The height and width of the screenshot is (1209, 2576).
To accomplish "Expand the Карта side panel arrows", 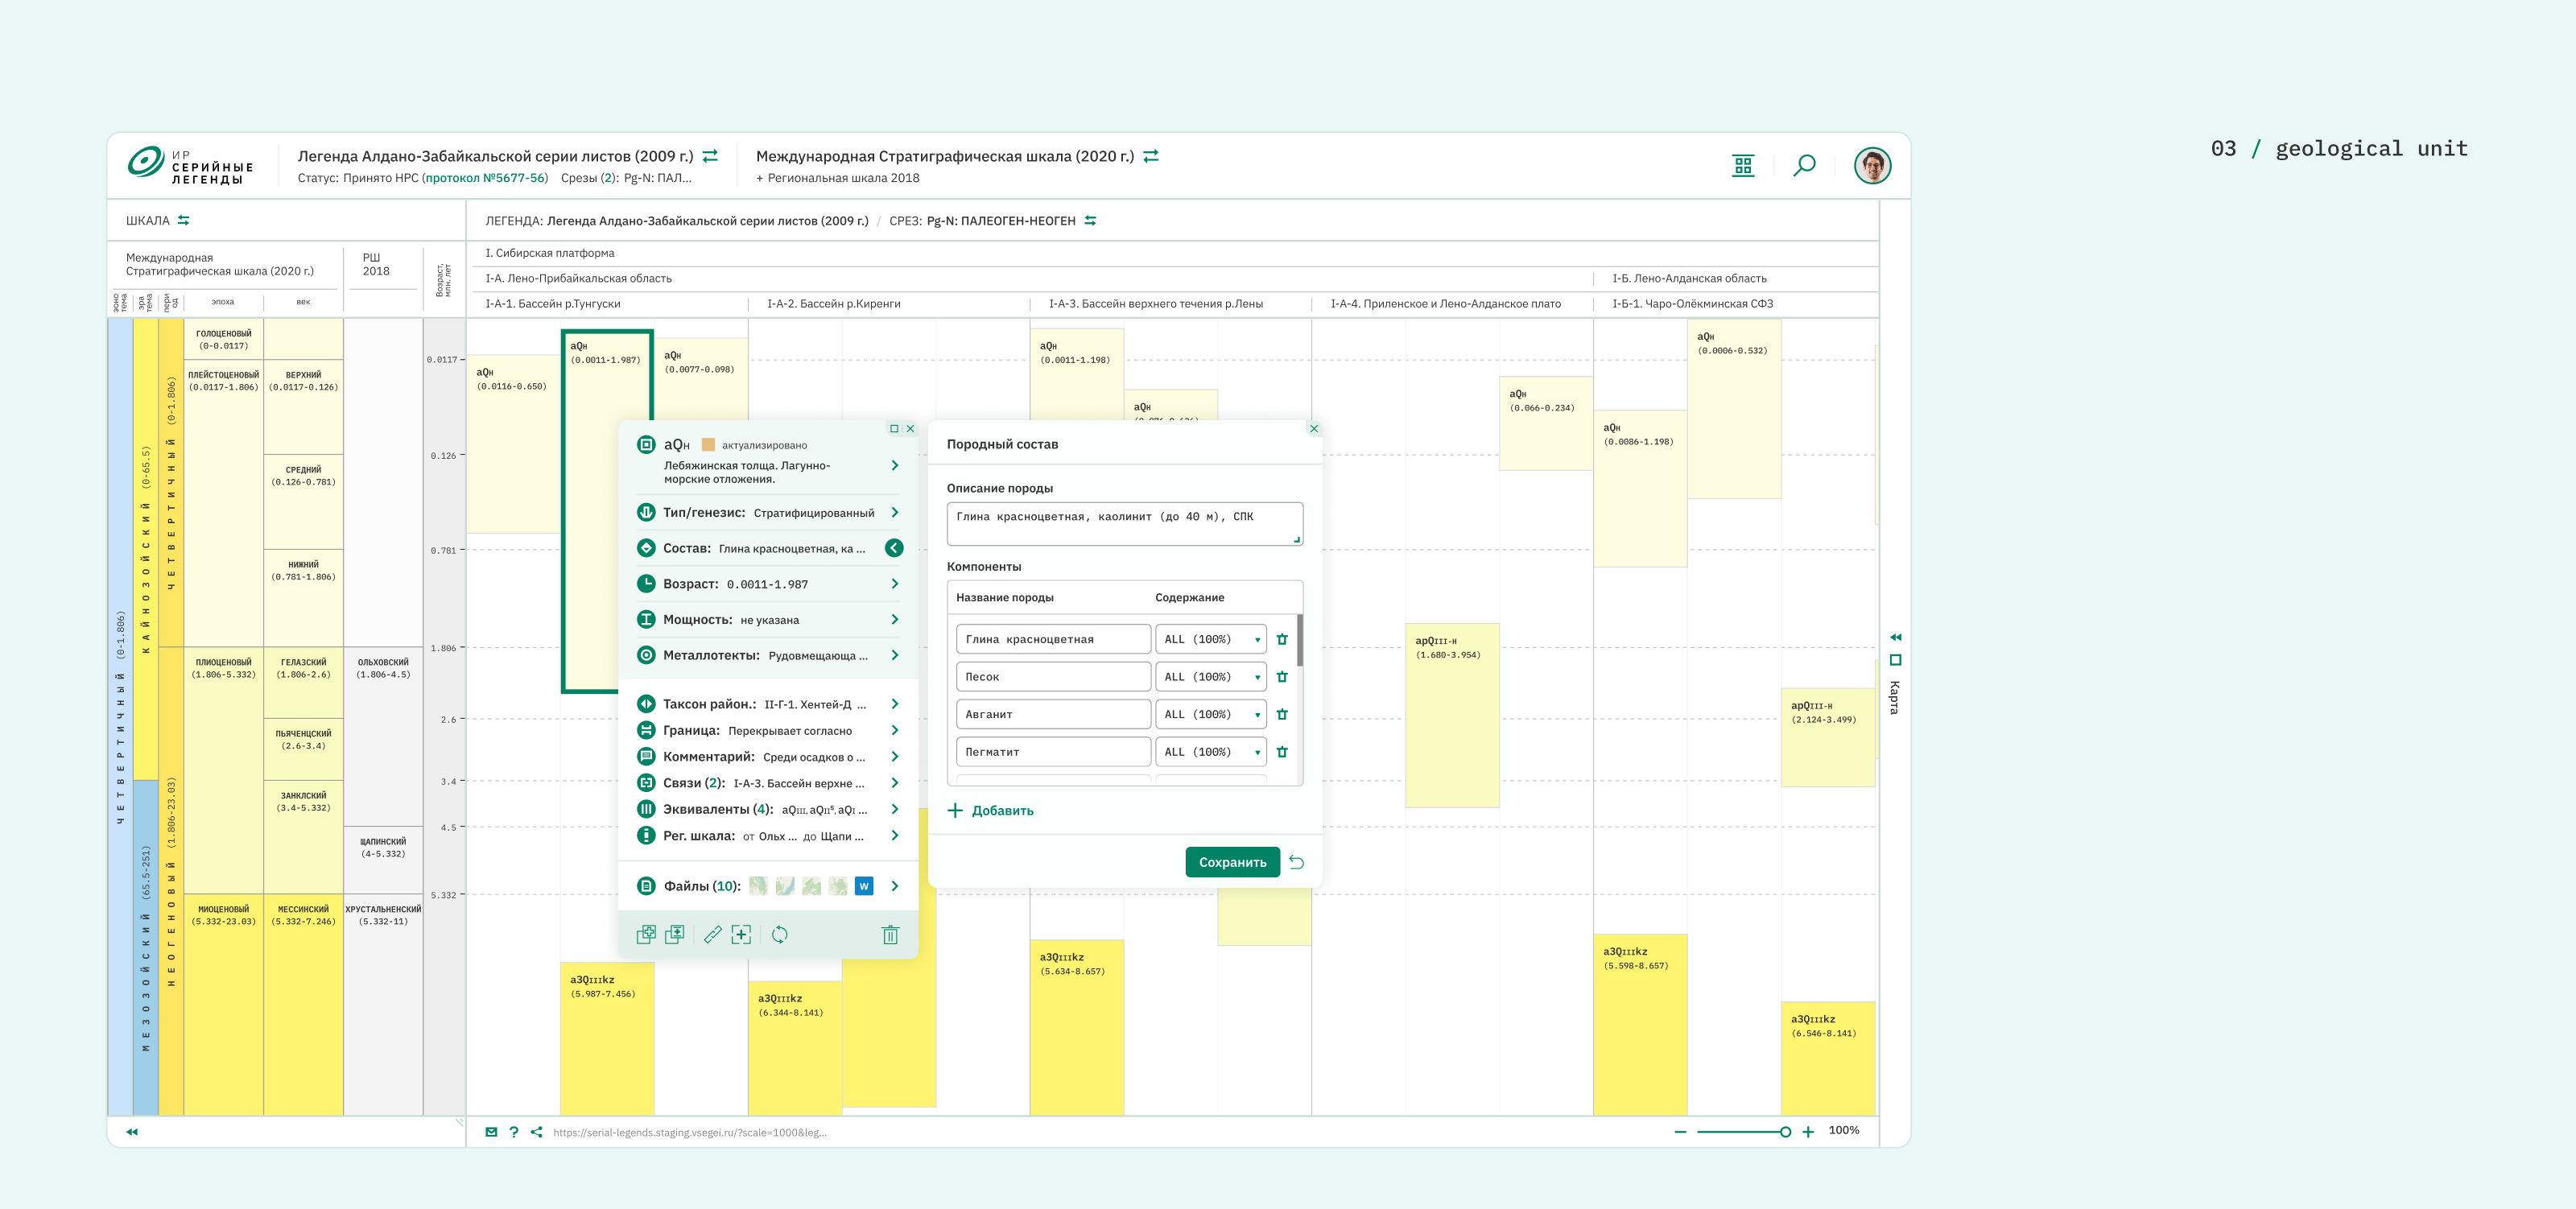I will click(1895, 637).
